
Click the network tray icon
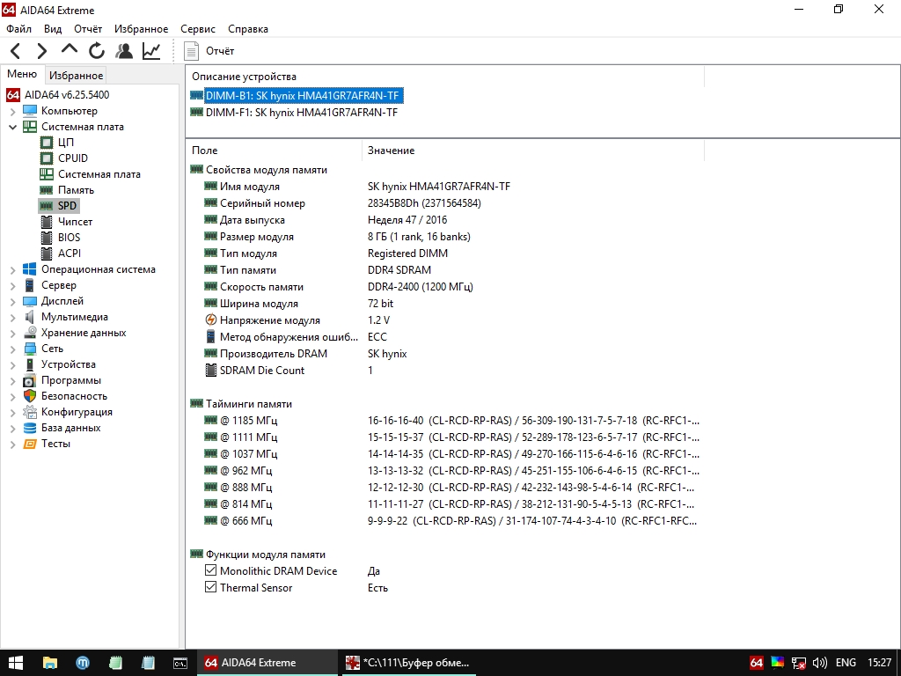pos(799,663)
